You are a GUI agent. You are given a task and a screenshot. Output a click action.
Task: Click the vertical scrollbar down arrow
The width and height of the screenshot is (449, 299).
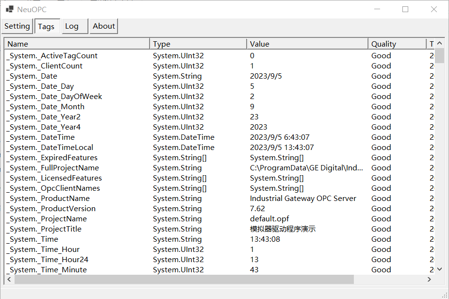click(440, 269)
